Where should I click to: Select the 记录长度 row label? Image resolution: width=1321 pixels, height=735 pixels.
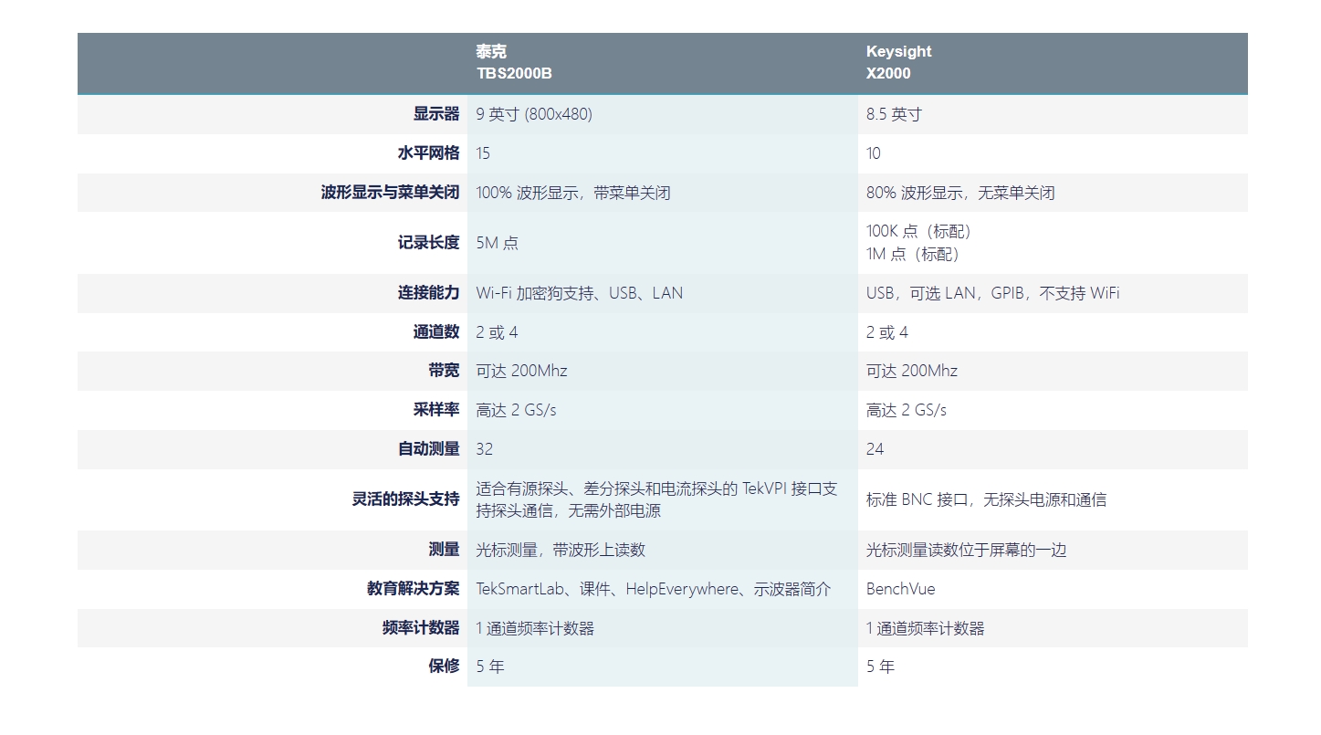[428, 243]
